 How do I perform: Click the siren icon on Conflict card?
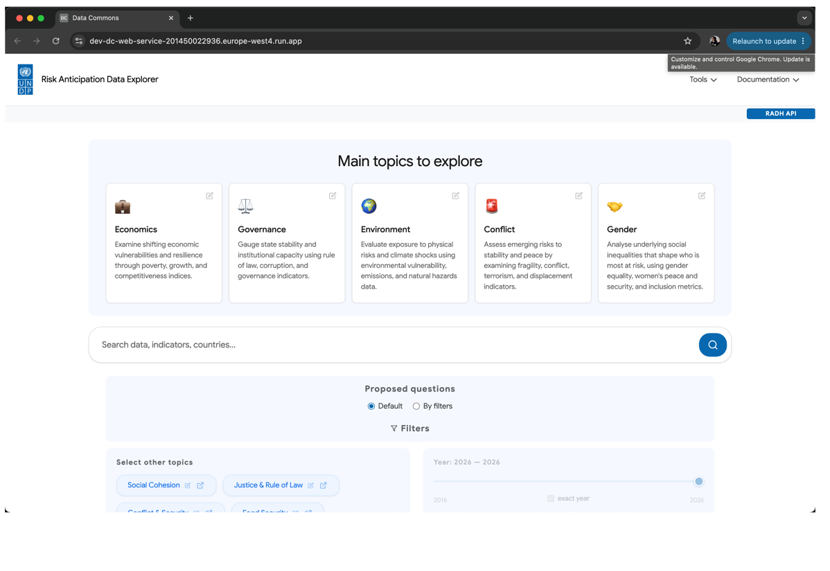coord(492,206)
